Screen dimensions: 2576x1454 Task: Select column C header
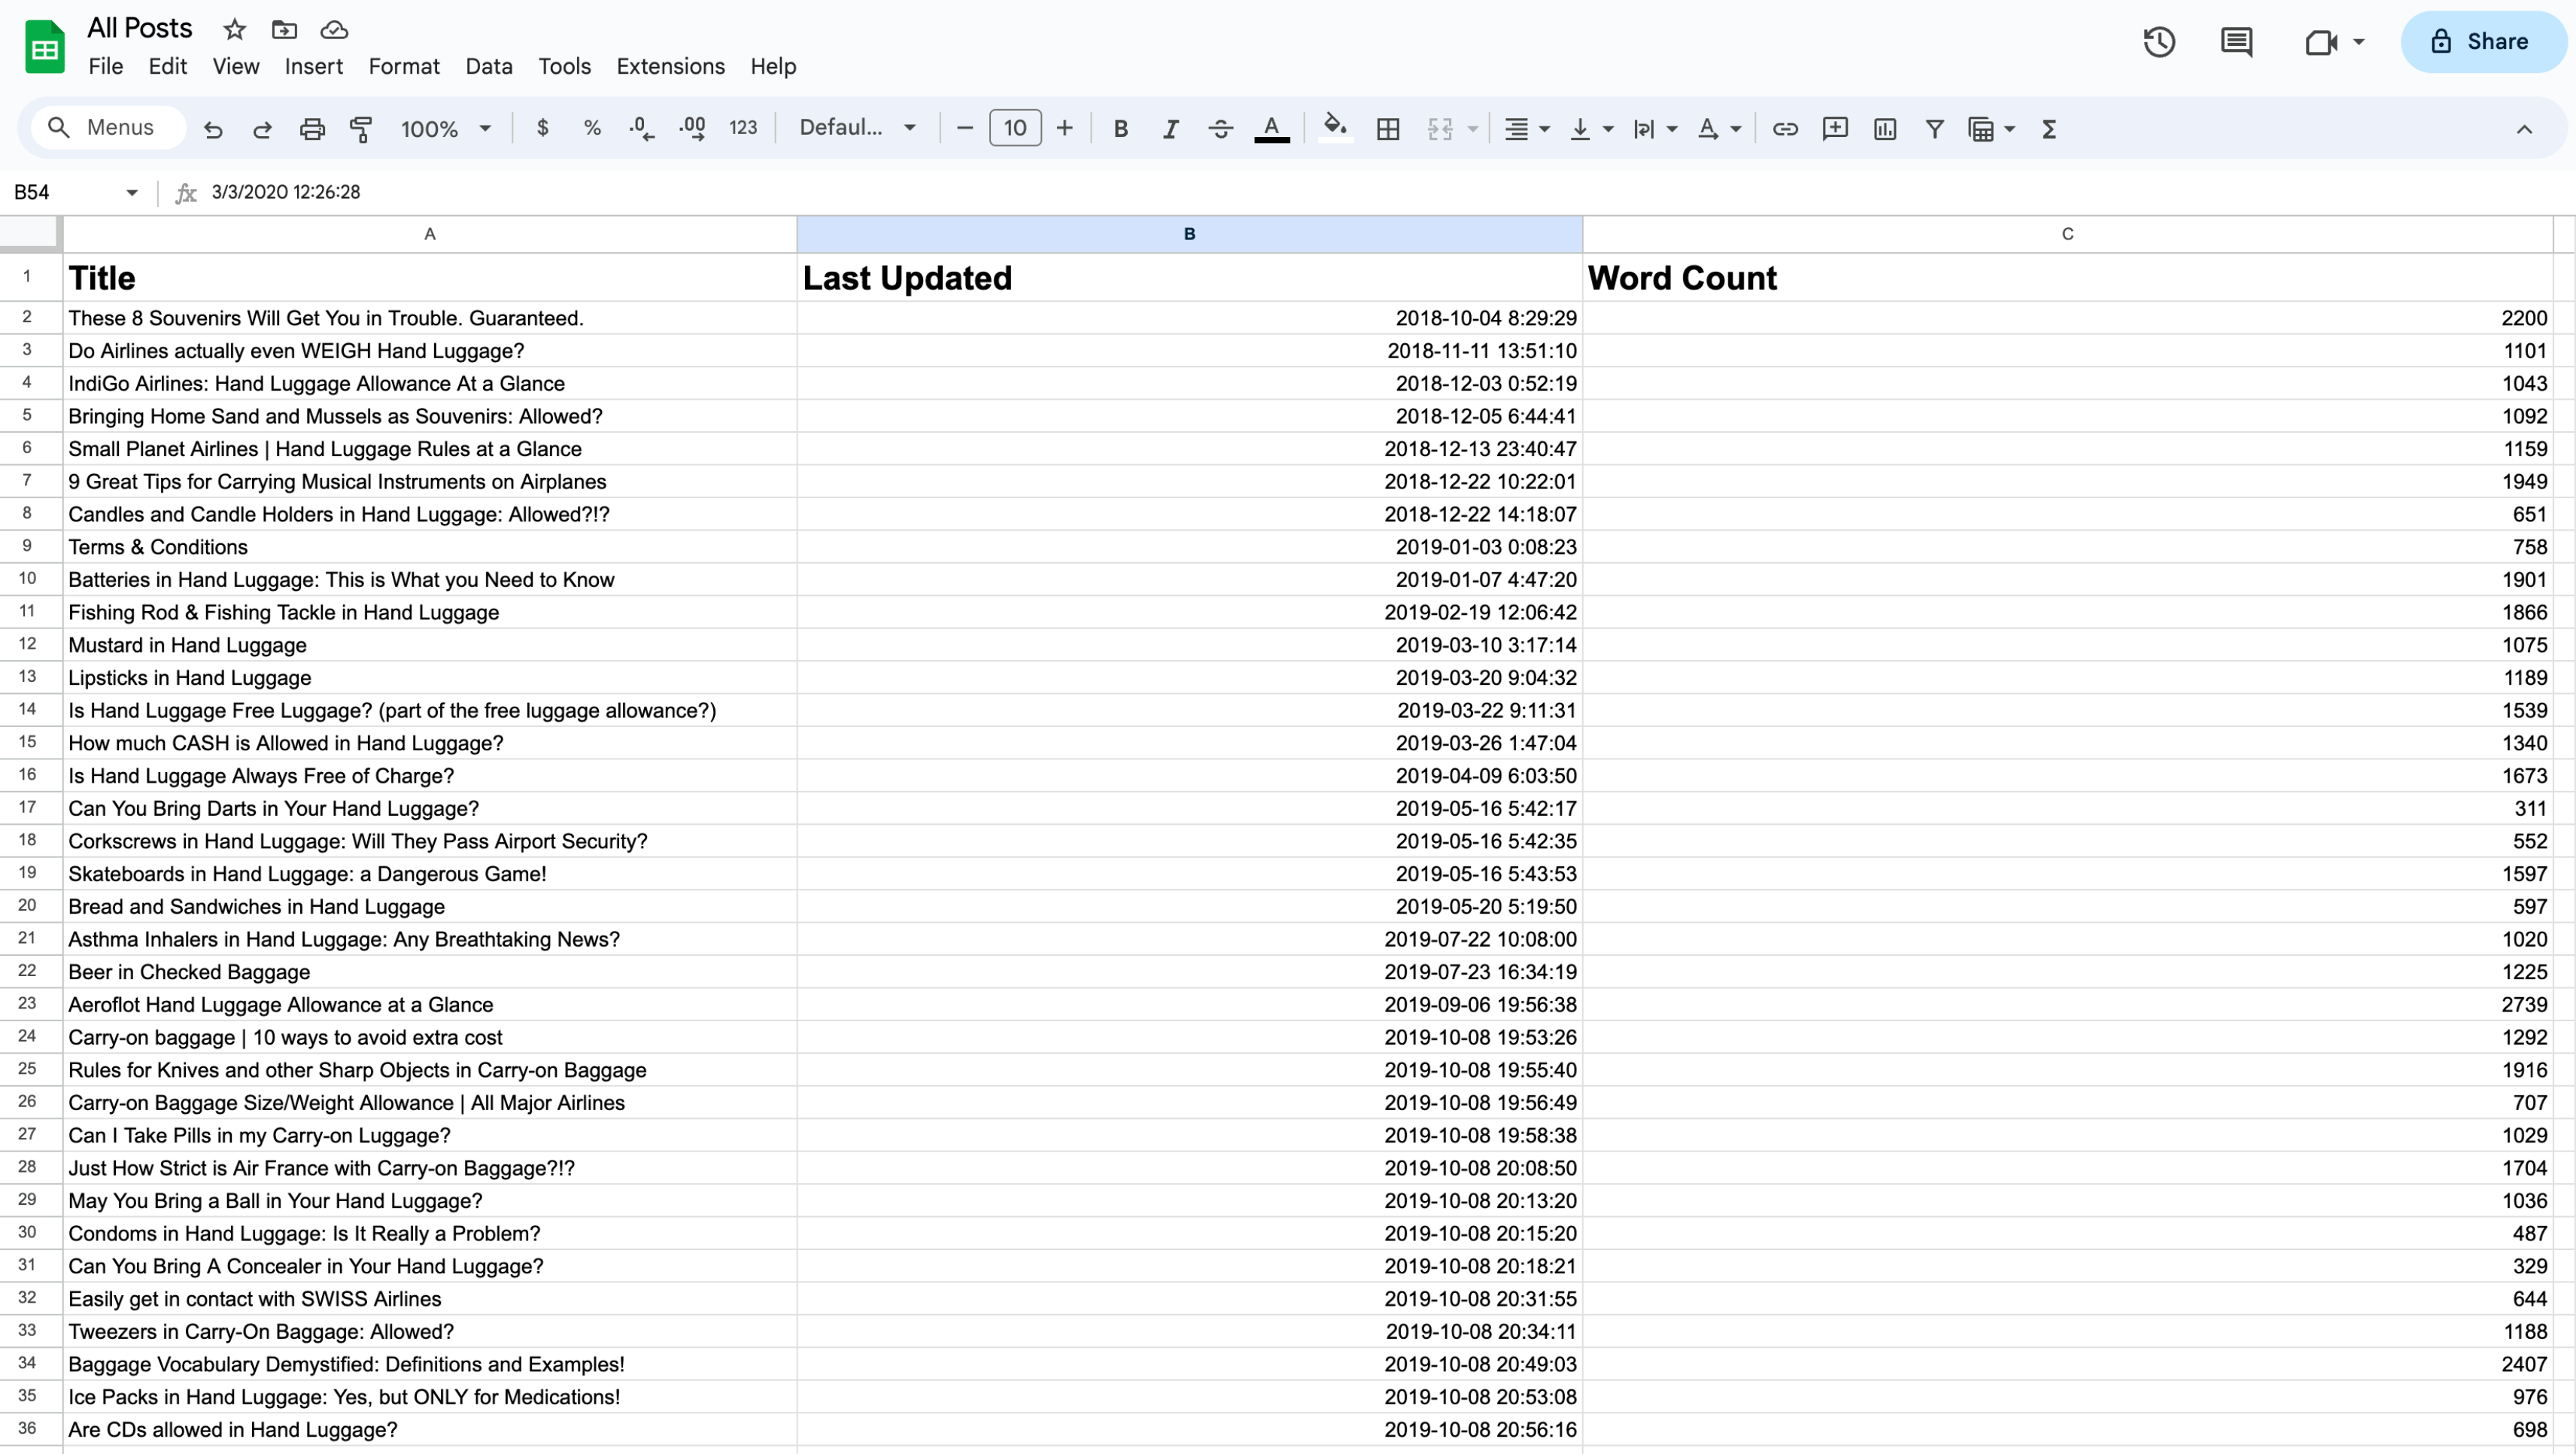(x=2067, y=234)
